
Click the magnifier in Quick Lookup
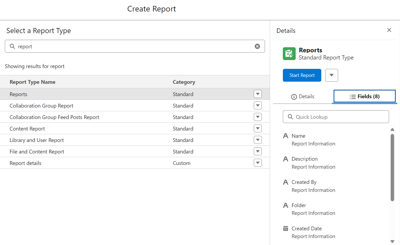(x=290, y=117)
